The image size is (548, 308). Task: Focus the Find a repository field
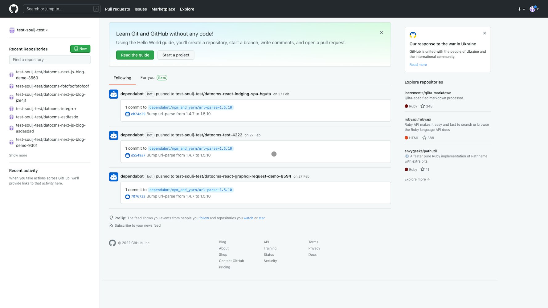click(50, 60)
